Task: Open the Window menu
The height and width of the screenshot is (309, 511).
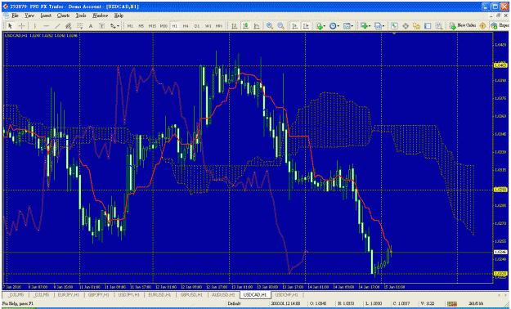Action: click(x=100, y=16)
